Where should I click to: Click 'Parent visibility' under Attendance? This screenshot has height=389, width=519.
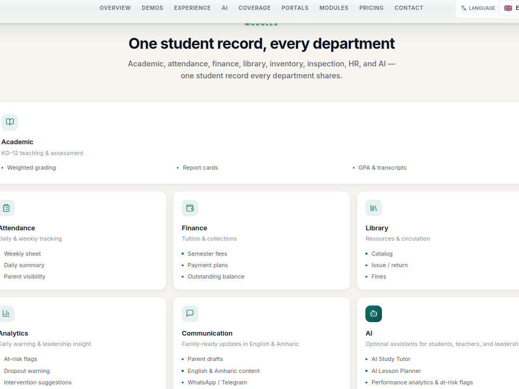pyautogui.click(x=24, y=276)
